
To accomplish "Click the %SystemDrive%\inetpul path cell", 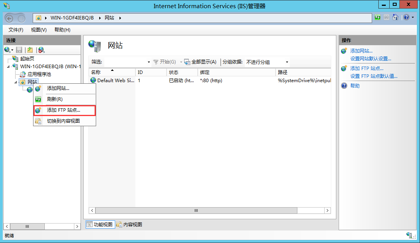I will [304, 80].
